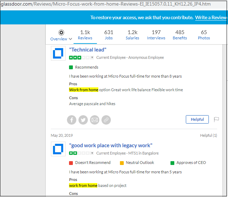
Task: Click the green Recommends indicator
Action: point(71,68)
